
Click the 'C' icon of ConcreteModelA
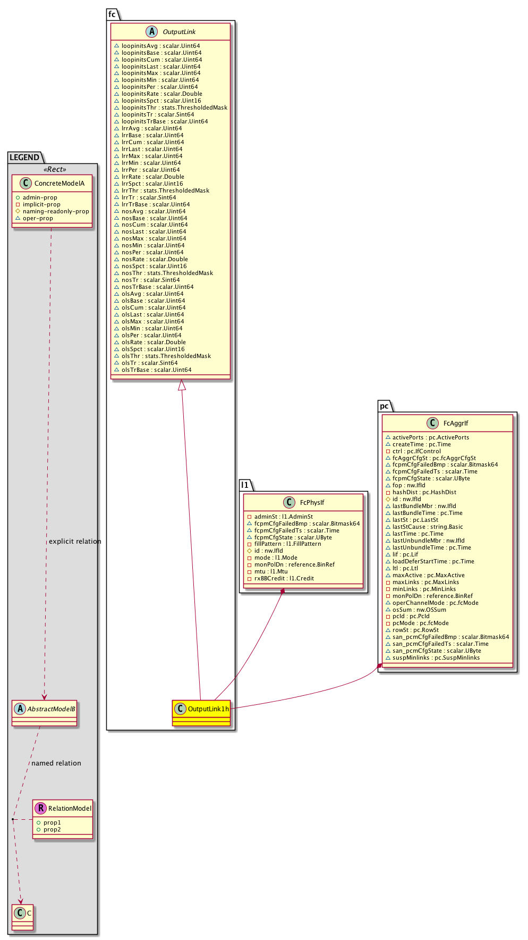point(24,183)
